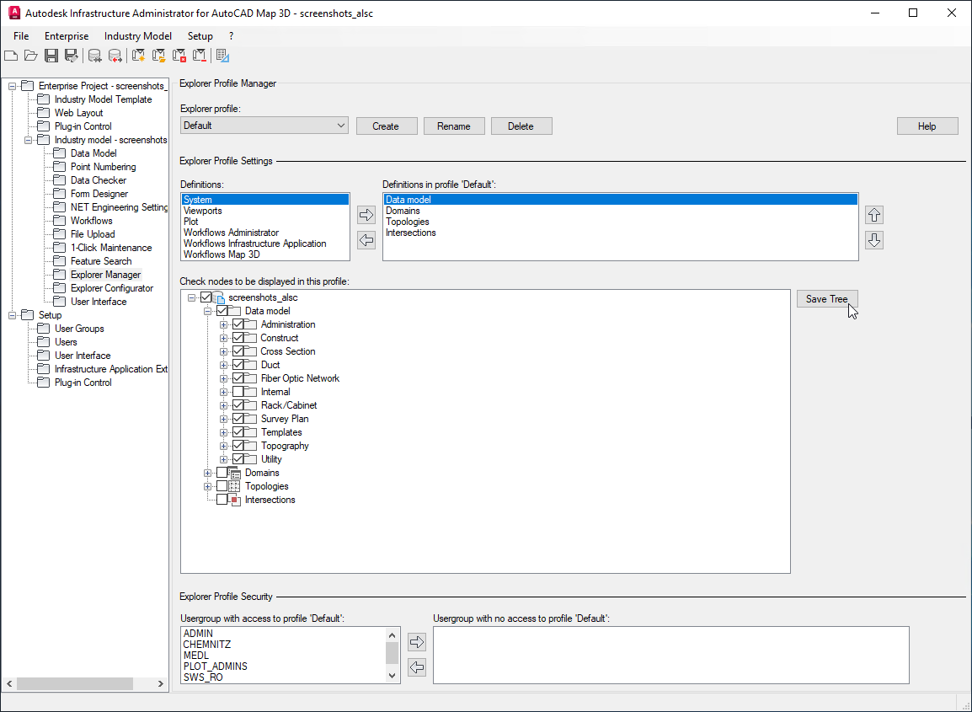This screenshot has height=712, width=972.
Task: Click the left tree horizontal scrollbar thumb
Action: point(74,683)
